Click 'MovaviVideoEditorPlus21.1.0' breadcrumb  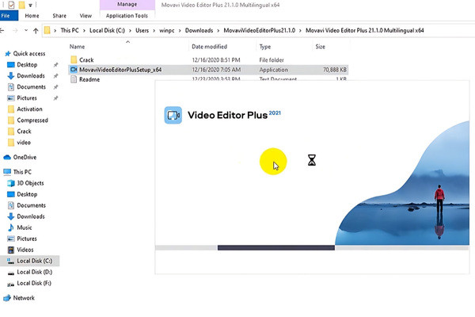coord(260,30)
